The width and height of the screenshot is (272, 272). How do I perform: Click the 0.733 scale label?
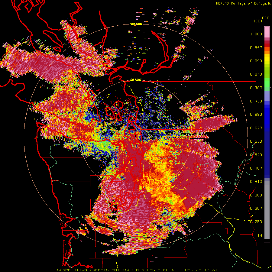(256, 101)
